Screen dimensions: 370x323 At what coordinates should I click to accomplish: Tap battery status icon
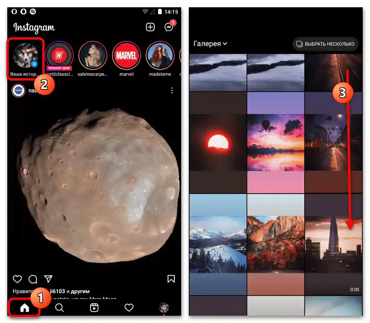point(160,11)
